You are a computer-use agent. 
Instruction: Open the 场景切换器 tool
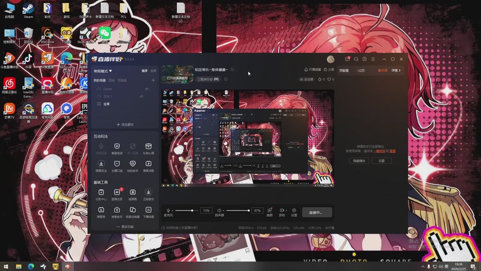click(132, 212)
